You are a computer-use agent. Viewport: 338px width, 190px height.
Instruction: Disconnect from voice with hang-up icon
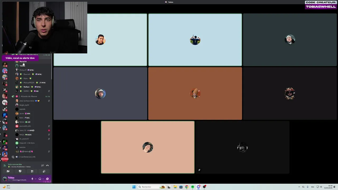[x=47, y=165]
